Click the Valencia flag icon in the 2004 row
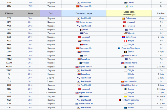 click(x=125, y=33)
